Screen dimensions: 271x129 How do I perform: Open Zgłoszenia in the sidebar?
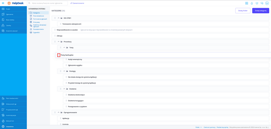coord(13,14)
